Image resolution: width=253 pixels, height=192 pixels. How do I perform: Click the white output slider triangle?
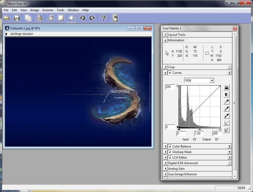click(x=178, y=86)
